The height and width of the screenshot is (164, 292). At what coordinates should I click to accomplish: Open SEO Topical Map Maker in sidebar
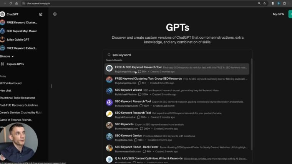coord(22,31)
